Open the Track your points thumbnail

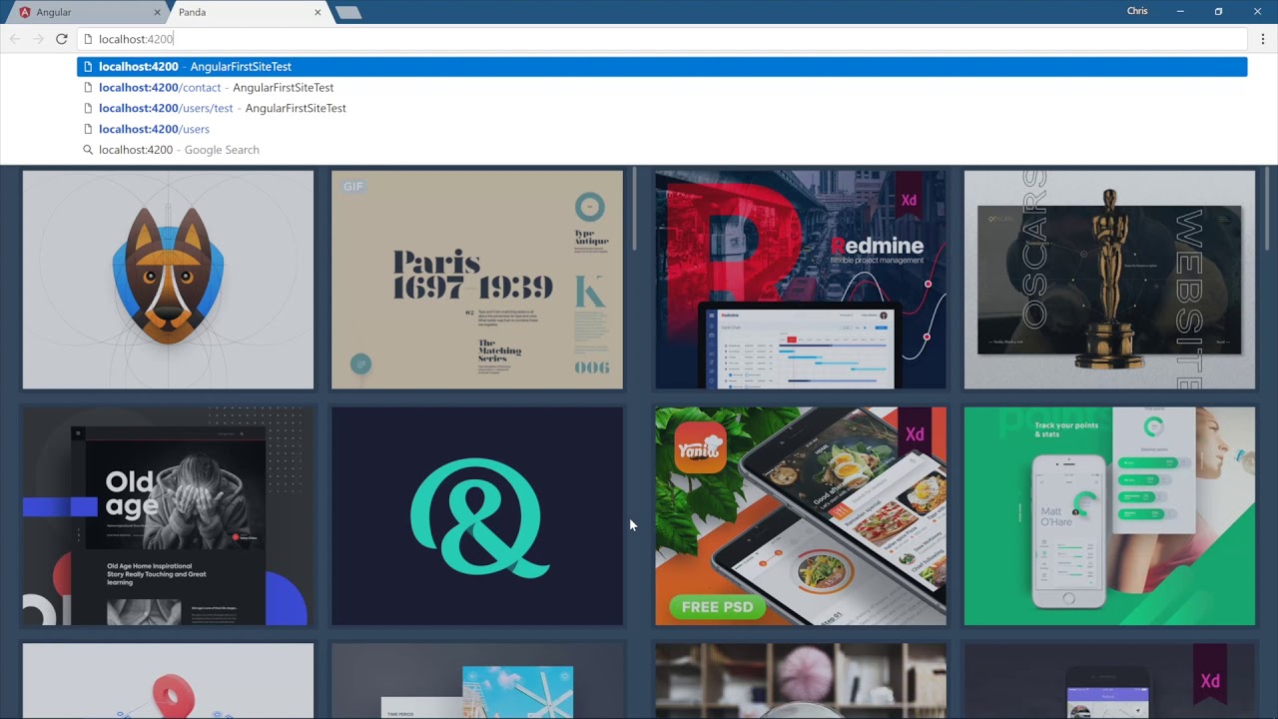[x=1109, y=516]
